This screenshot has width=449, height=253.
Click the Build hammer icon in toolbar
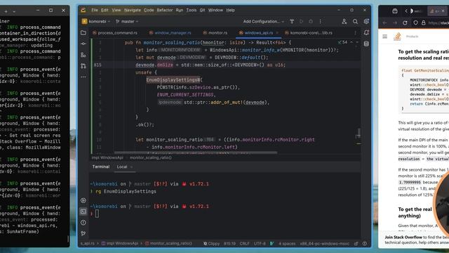click(x=292, y=22)
